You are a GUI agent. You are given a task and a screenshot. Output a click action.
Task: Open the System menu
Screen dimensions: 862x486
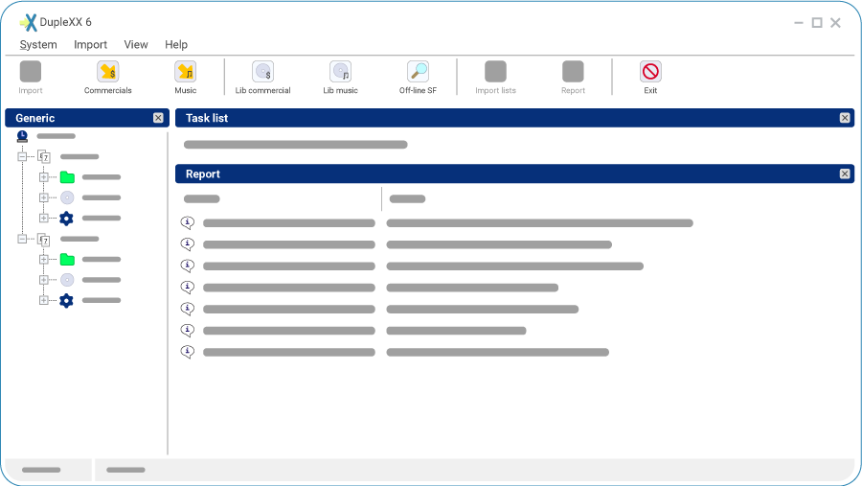[x=38, y=45]
